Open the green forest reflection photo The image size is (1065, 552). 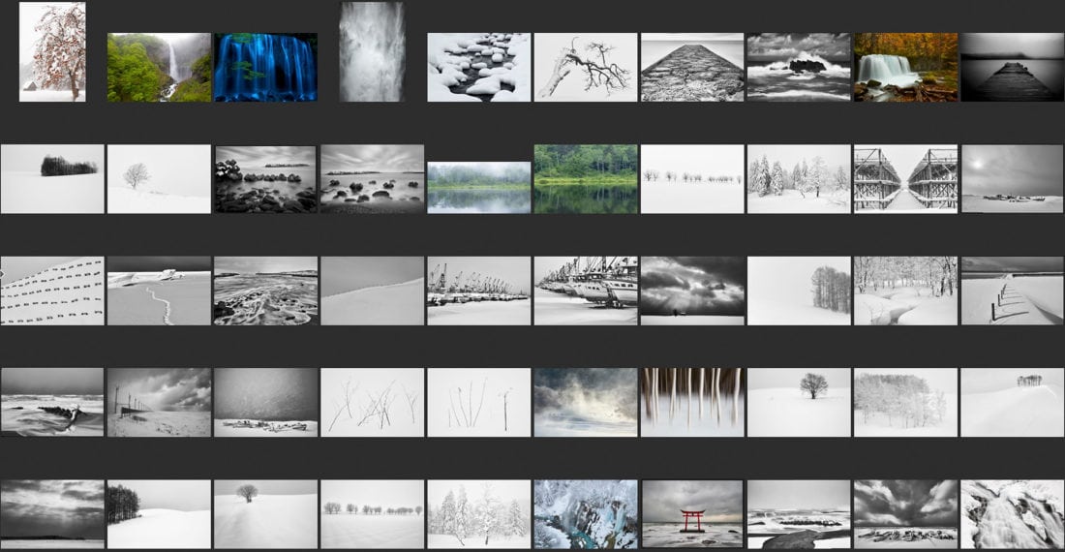[x=585, y=179]
